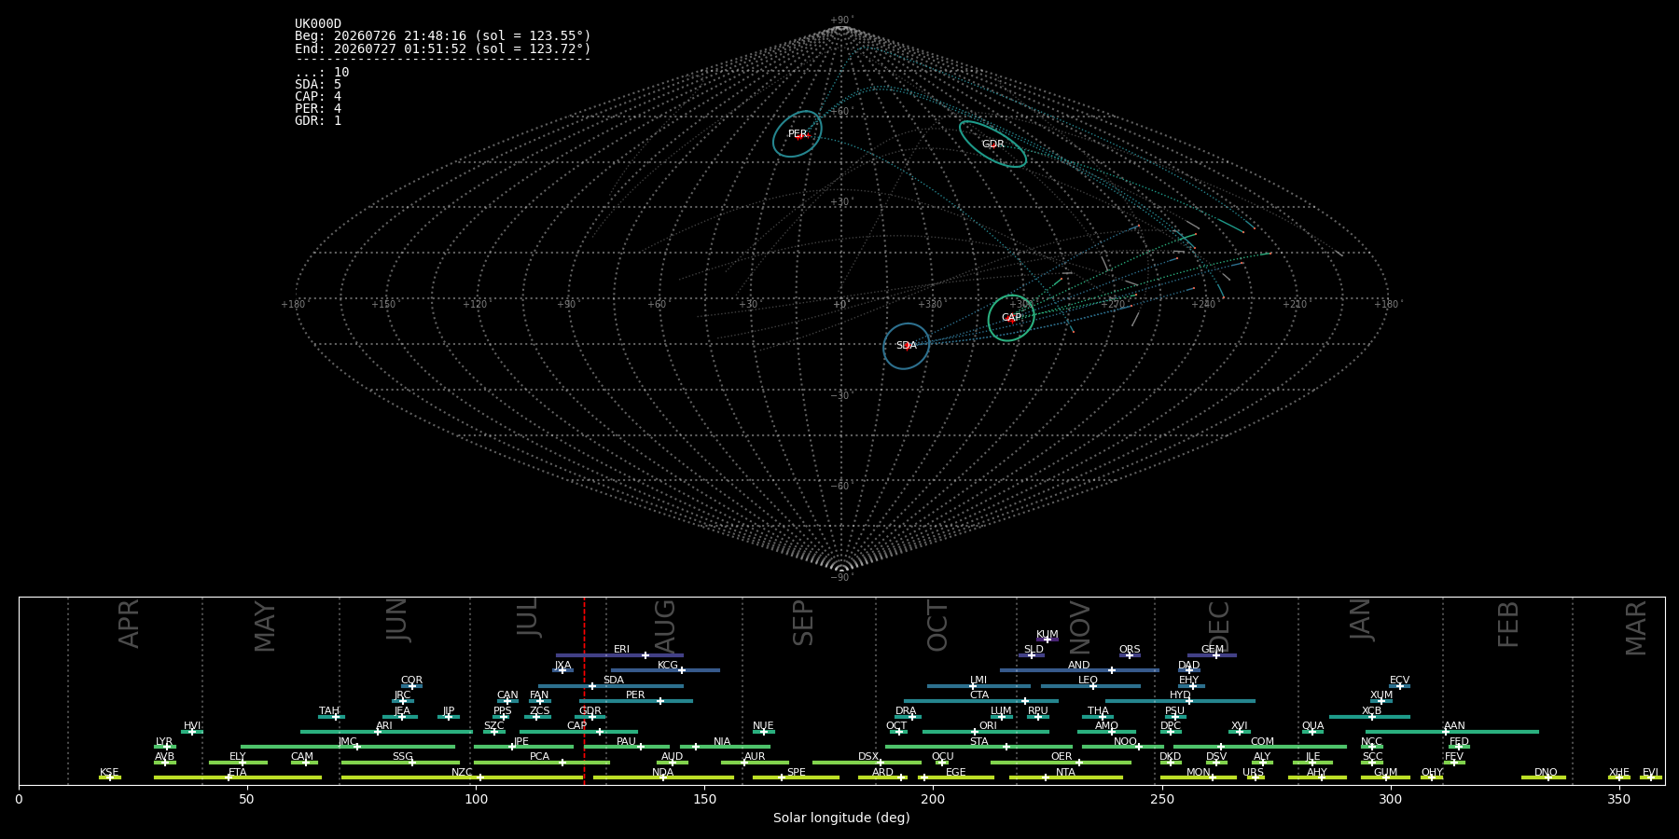
Task: Click the STA shower bar
Action: (978, 747)
